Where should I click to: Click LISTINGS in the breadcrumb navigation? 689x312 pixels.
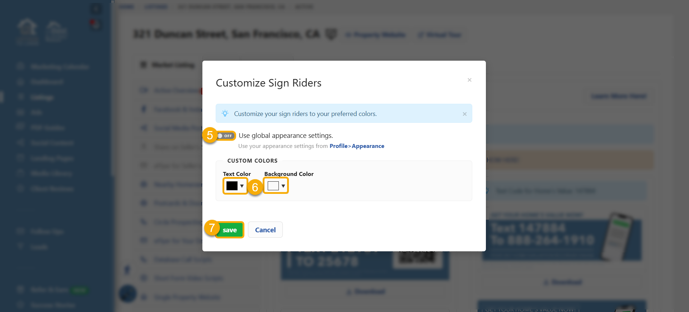point(156,6)
